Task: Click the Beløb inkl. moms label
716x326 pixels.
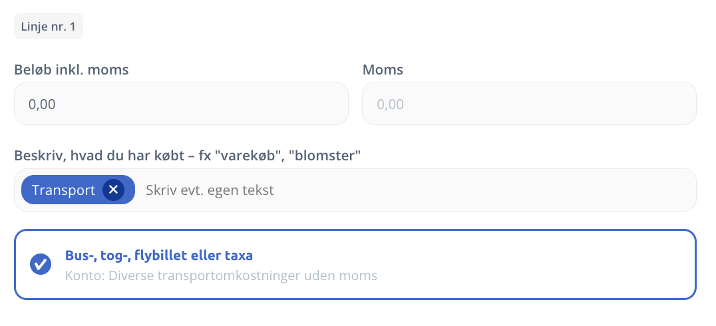Action: (x=71, y=69)
